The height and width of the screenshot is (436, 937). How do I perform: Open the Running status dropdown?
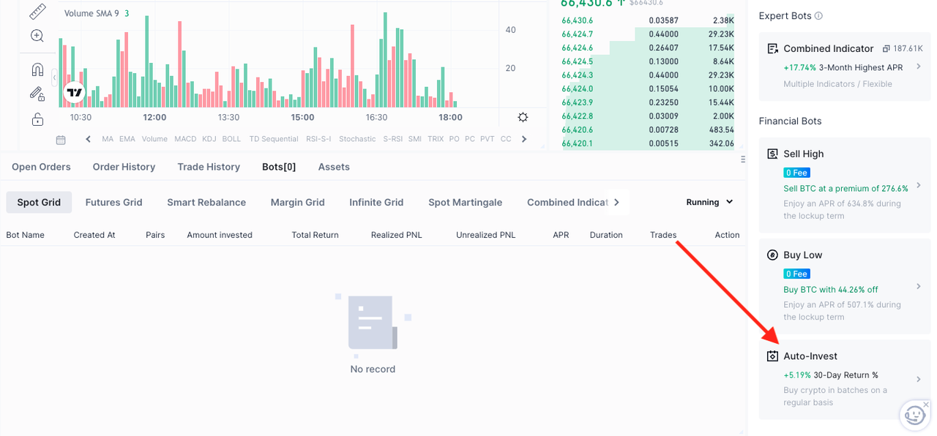pyautogui.click(x=709, y=202)
